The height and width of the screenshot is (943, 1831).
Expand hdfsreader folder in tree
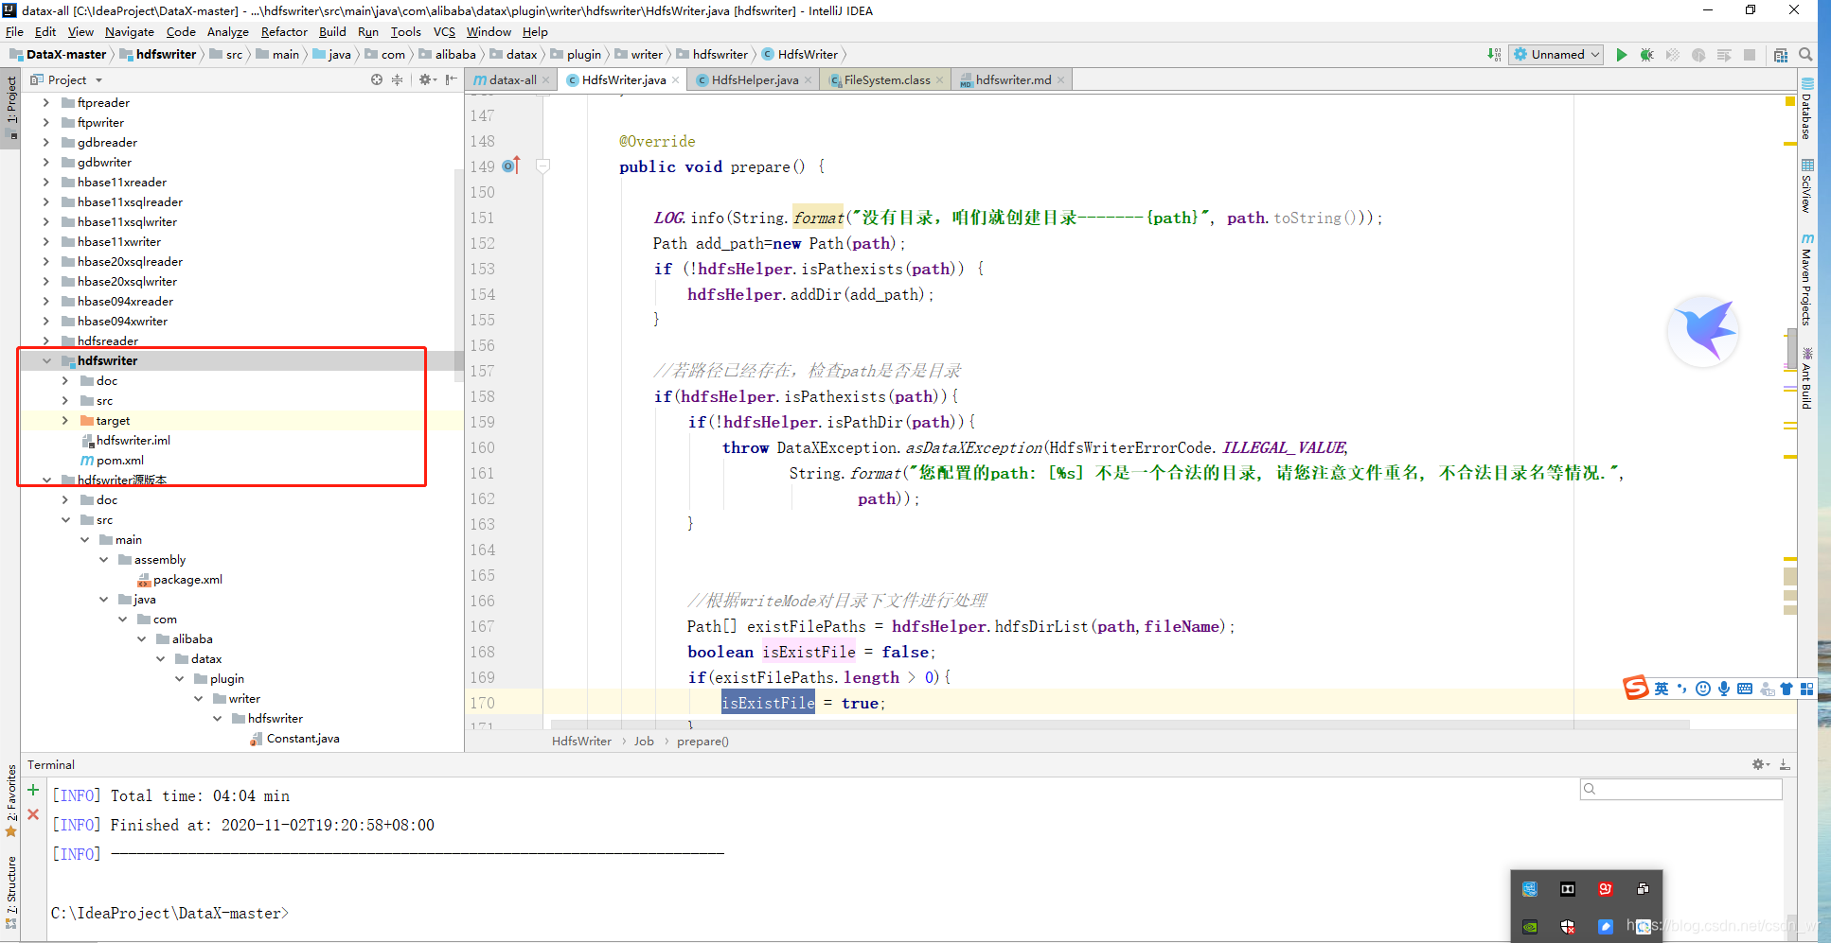46,341
